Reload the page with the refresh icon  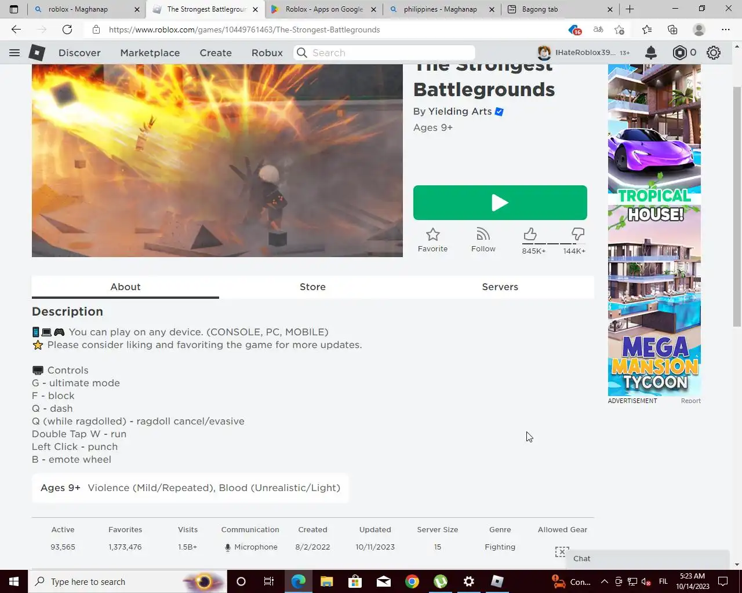67,30
